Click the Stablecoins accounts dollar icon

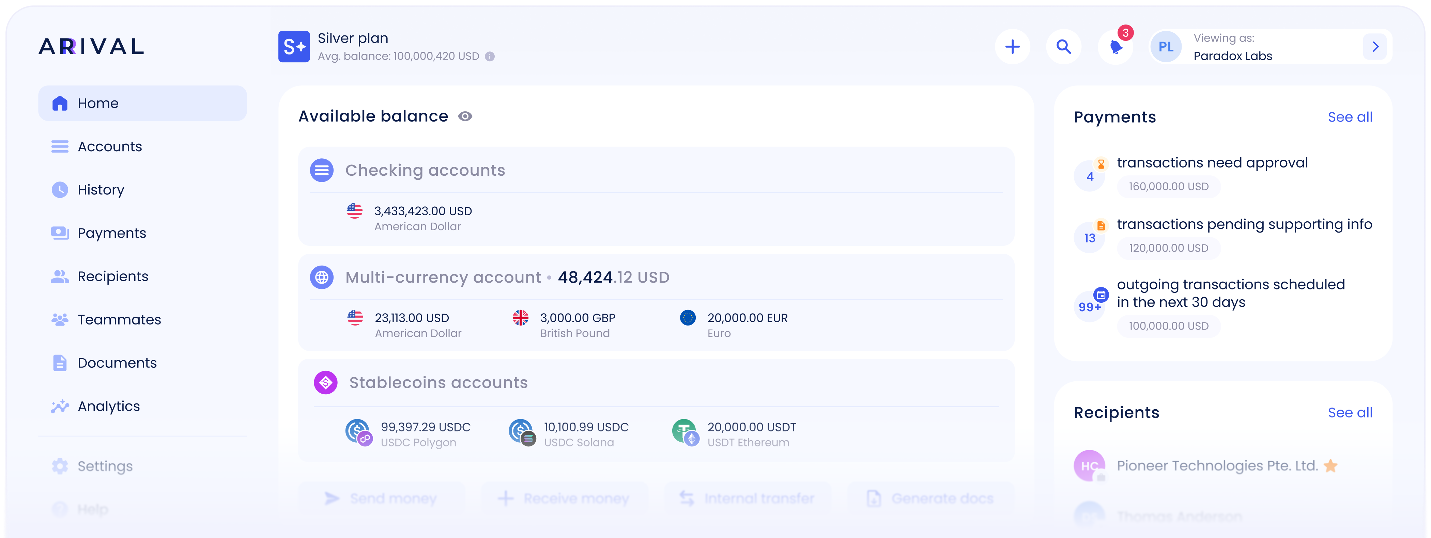click(325, 382)
